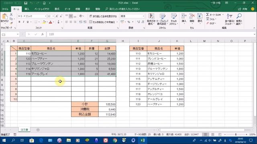
Task: Select the Format Painter brush icon
Action: (x=11, y=23)
